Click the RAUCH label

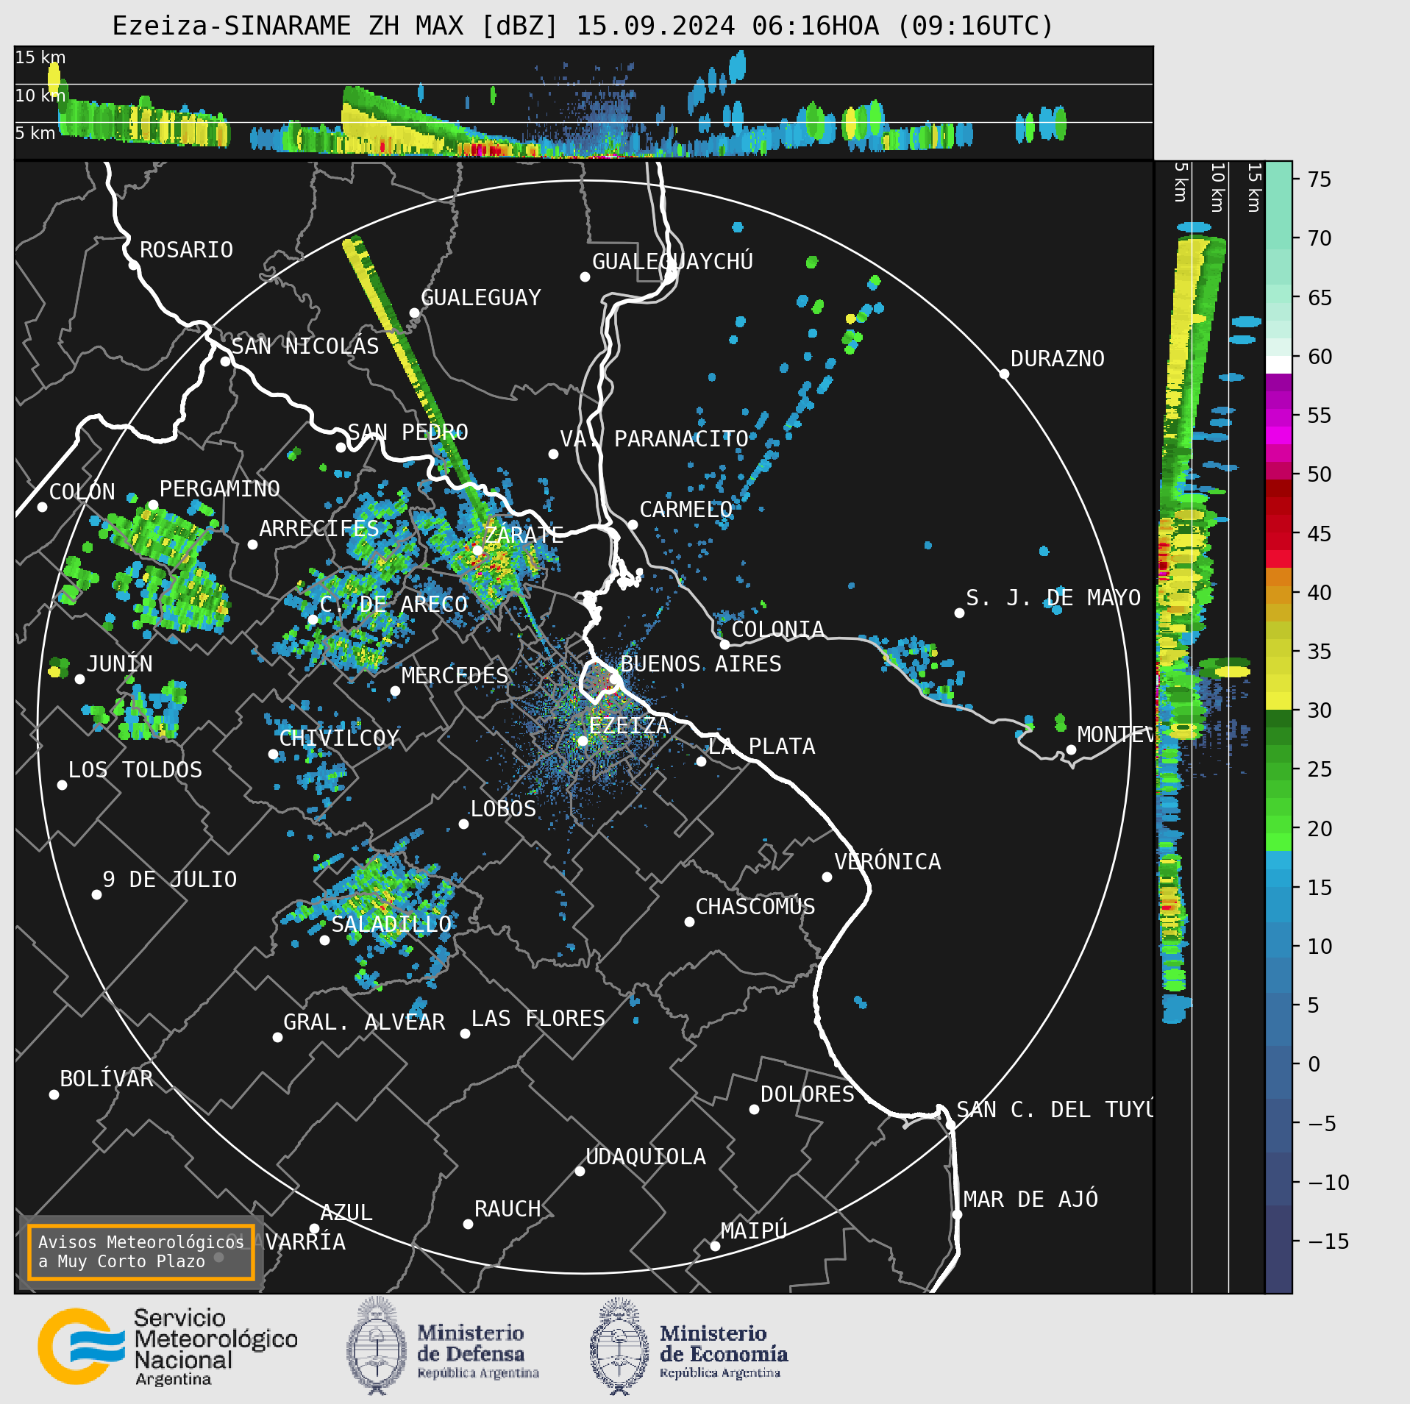point(507,1209)
